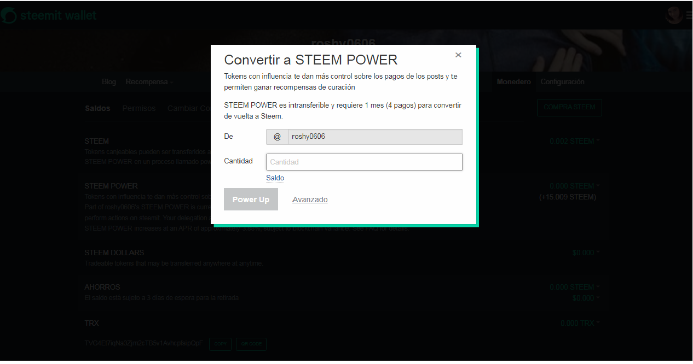
Task: Open the hamburger menu icon
Action: point(689,15)
